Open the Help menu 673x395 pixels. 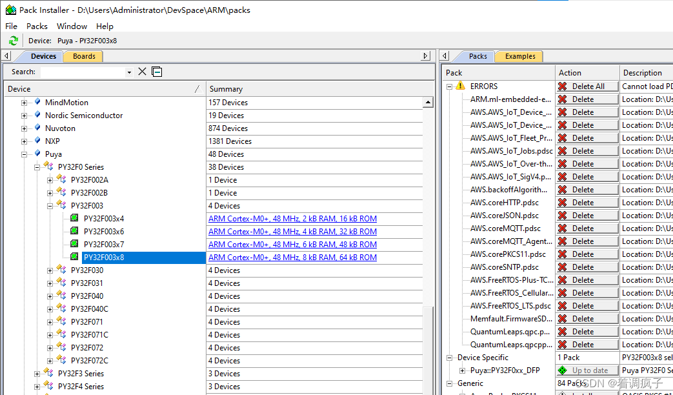click(x=105, y=26)
